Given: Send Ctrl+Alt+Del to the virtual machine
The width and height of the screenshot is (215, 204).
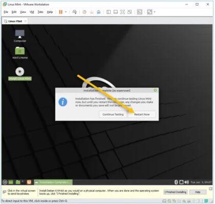Looking at the screenshot, I should [x=75, y=12].
